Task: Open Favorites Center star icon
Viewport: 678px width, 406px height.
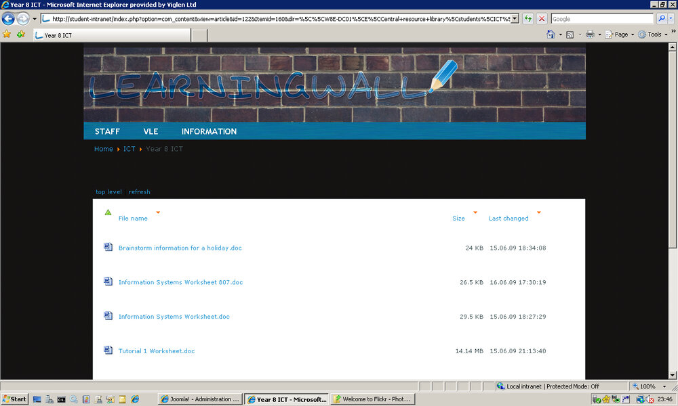Action: [x=7, y=35]
